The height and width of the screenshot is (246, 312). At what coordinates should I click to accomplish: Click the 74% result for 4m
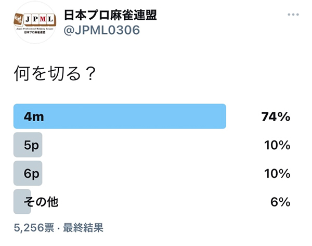pos(276,116)
